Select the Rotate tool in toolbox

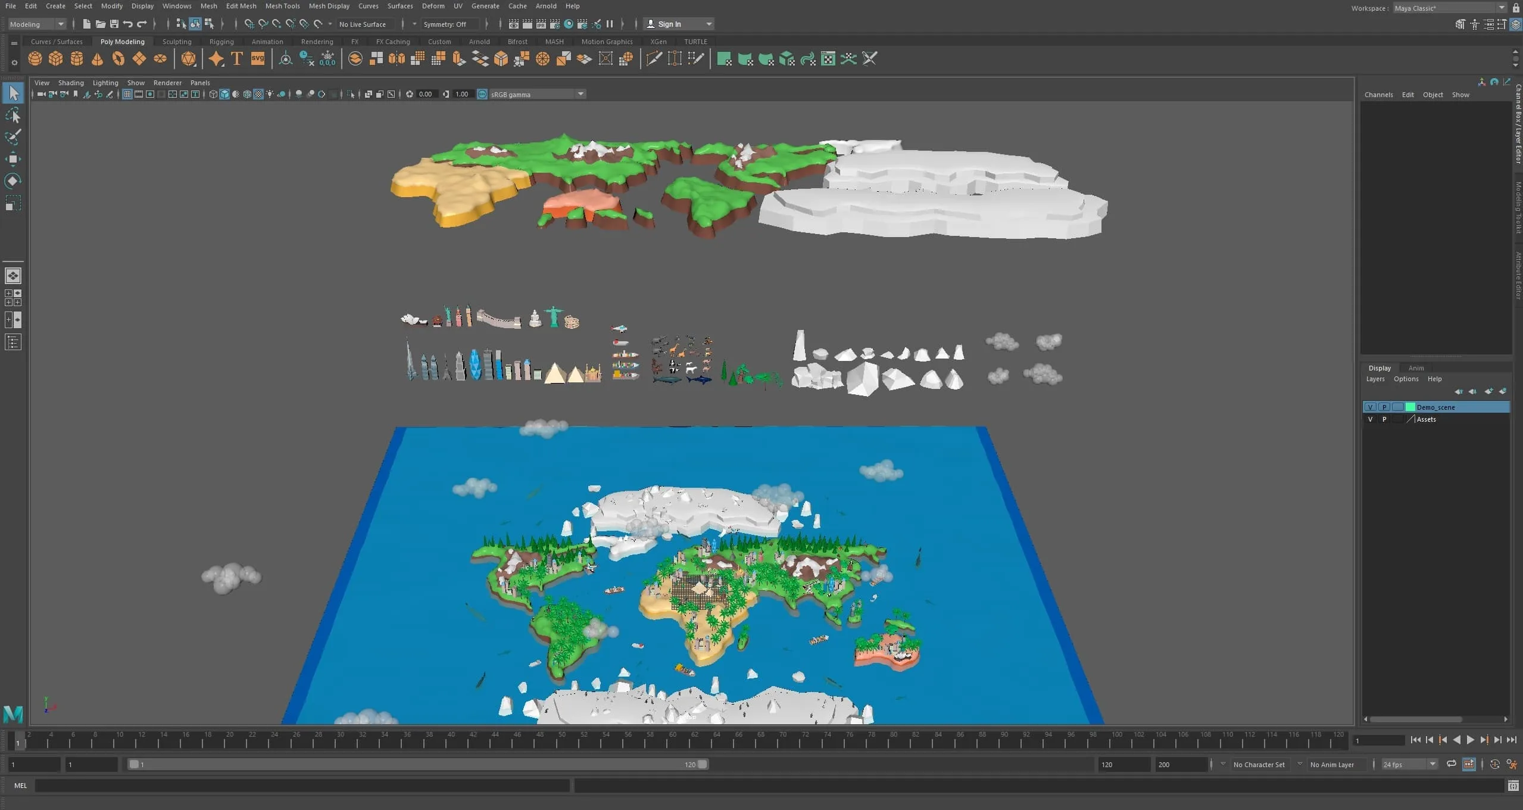point(13,181)
